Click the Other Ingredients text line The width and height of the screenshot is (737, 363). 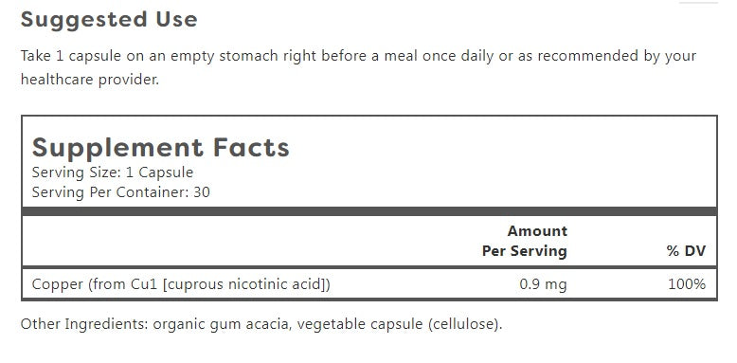261,324
